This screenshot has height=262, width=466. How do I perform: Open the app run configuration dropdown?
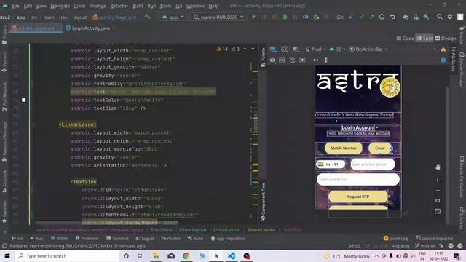pos(173,17)
